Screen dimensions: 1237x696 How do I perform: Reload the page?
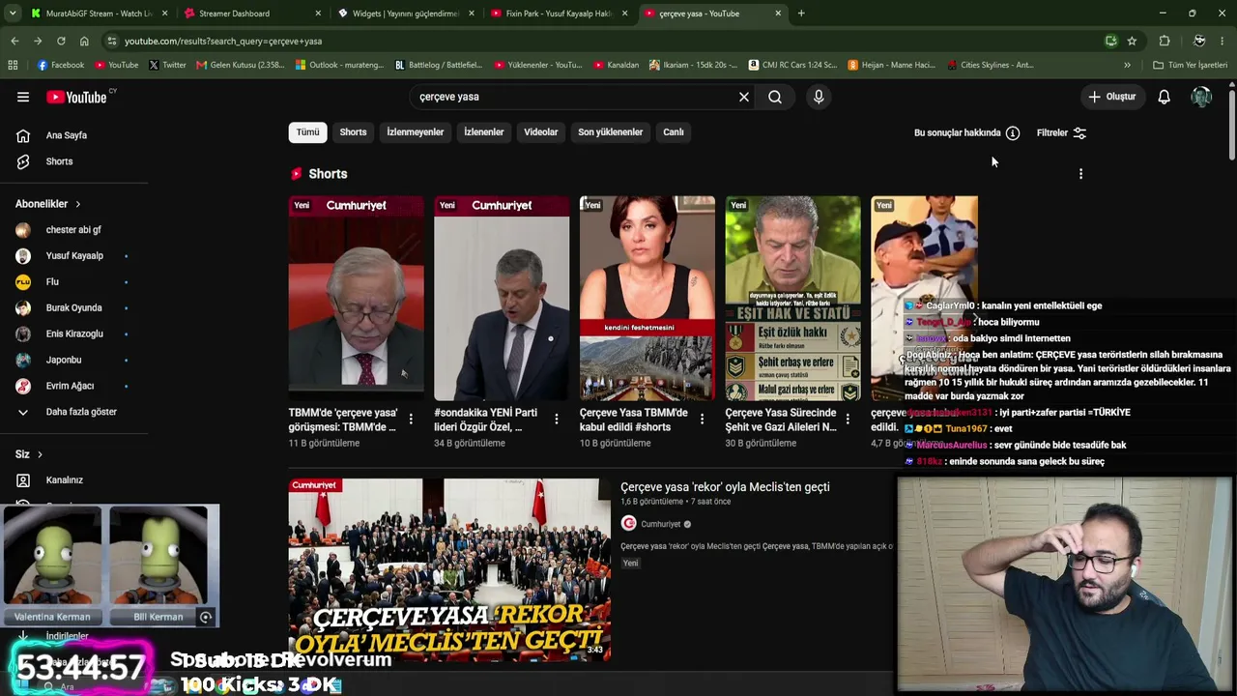point(61,41)
